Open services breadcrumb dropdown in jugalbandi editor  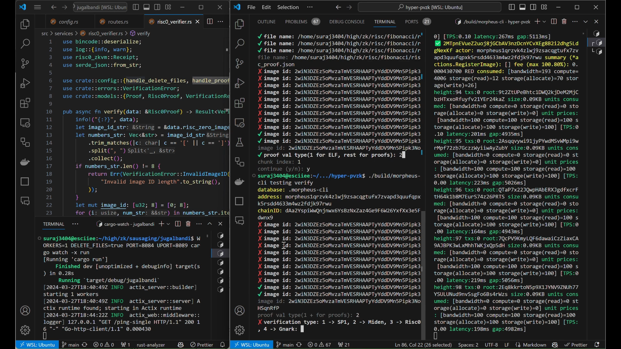point(64,33)
